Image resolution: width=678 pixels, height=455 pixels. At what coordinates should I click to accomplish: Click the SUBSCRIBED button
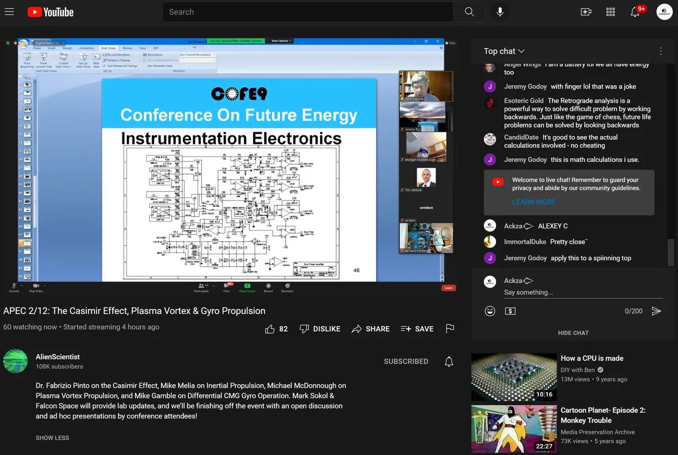(x=406, y=361)
